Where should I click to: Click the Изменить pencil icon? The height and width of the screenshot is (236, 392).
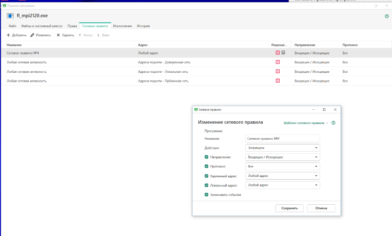[32, 35]
